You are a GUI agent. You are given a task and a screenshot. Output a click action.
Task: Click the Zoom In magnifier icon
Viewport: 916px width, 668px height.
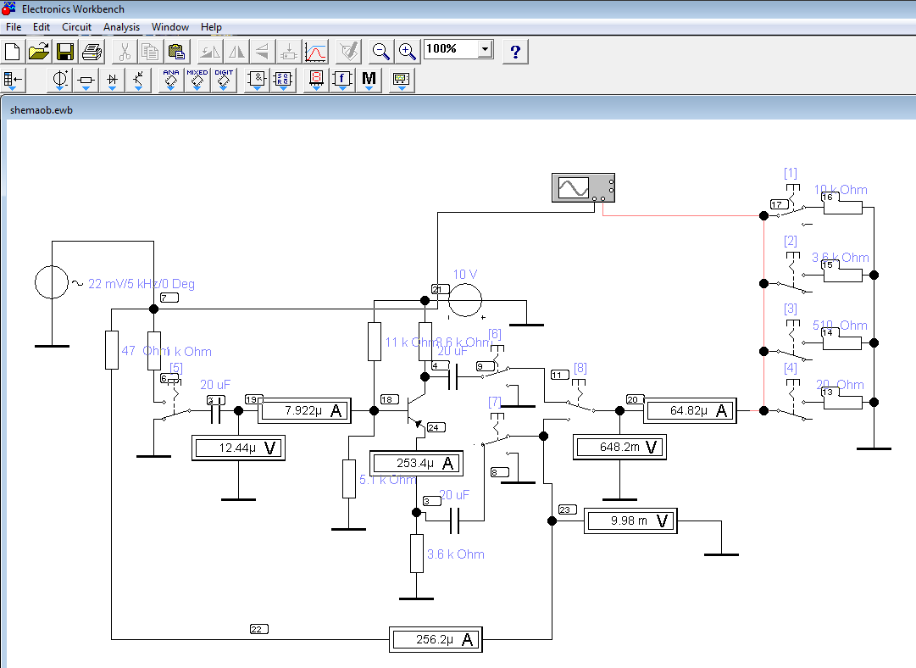tap(408, 52)
